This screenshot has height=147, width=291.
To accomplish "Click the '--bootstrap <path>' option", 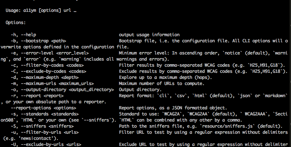I will click(44, 41).
